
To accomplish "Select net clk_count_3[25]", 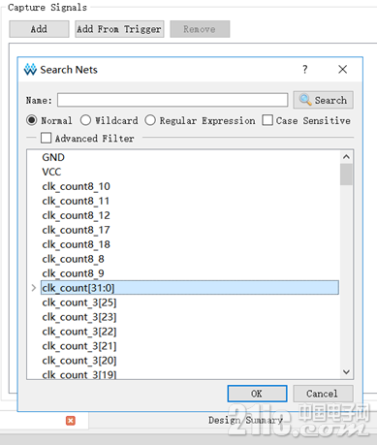I will pos(79,302).
